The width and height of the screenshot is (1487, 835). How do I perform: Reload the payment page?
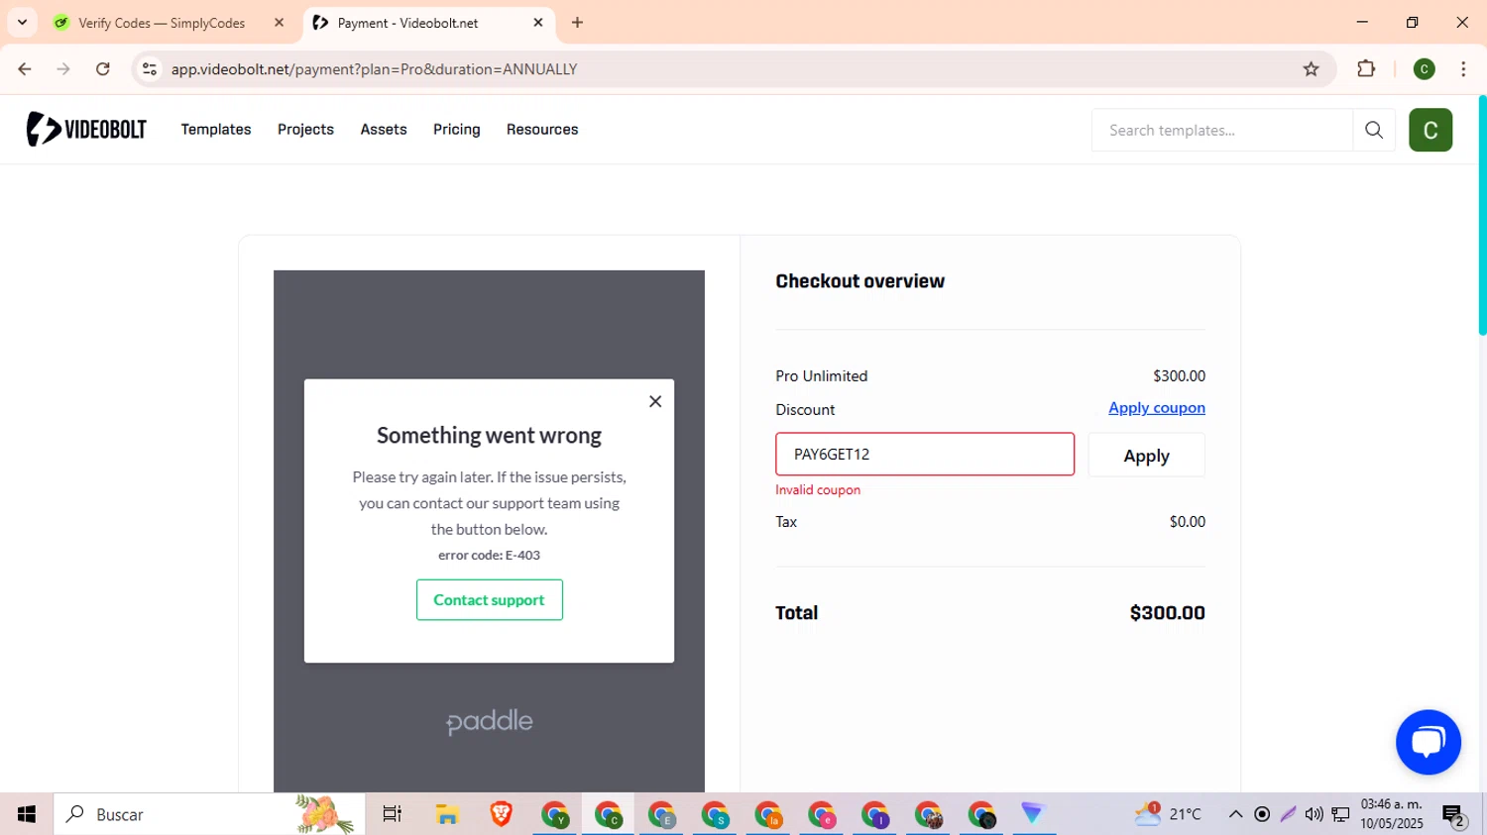click(x=103, y=69)
